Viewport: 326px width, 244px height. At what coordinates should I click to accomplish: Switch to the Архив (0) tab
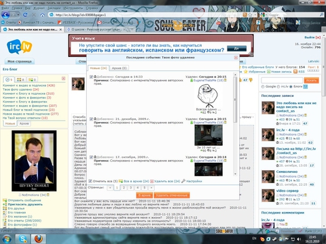(119, 68)
